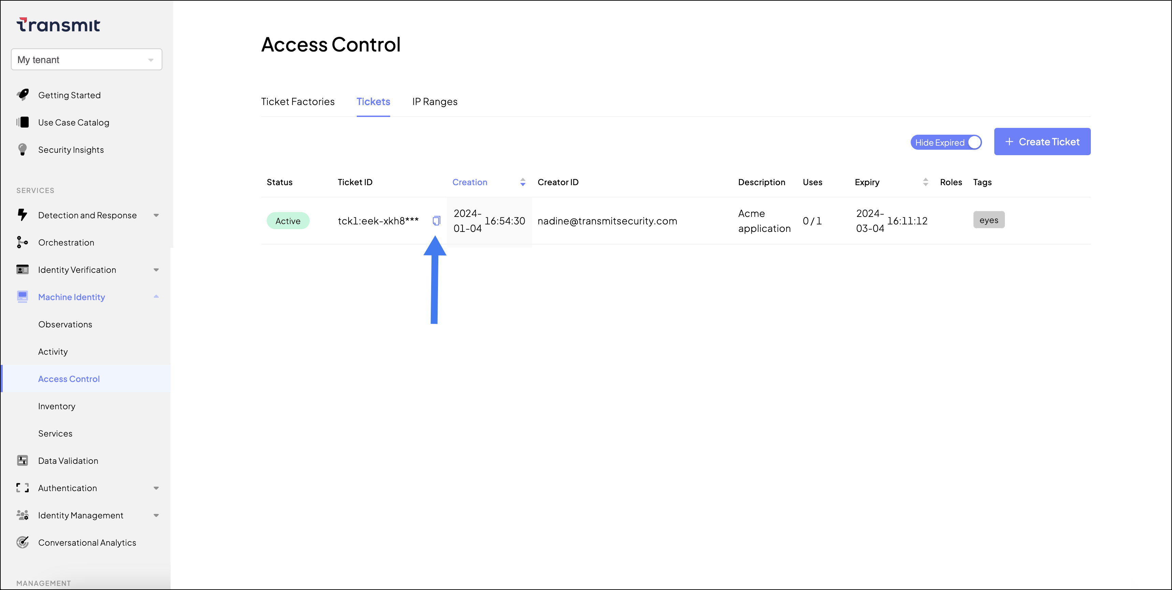This screenshot has height=590, width=1172.
Task: Click the Transmit logo
Action: pyautogui.click(x=58, y=25)
